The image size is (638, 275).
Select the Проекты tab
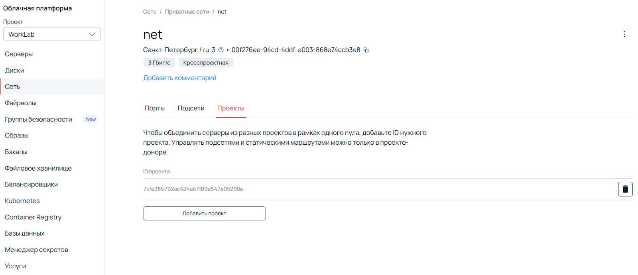point(231,108)
